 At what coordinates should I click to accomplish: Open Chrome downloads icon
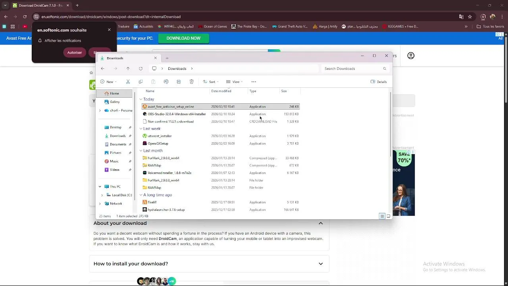coord(483,17)
